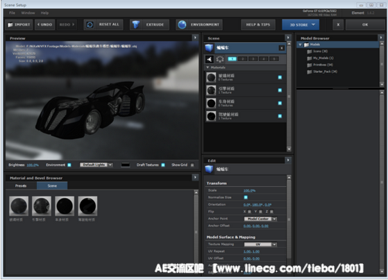388x280 pixels.
Task: Toggle visibility of fourth material in Scene
Action: coord(280,116)
